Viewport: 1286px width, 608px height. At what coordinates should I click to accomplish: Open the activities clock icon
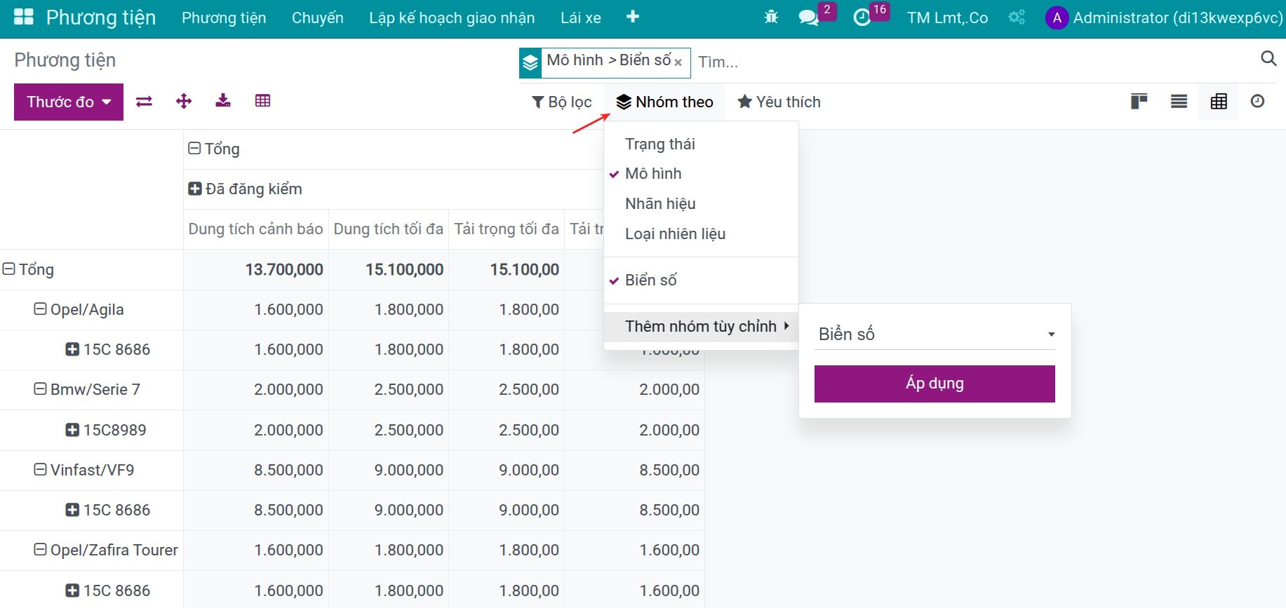coord(862,18)
